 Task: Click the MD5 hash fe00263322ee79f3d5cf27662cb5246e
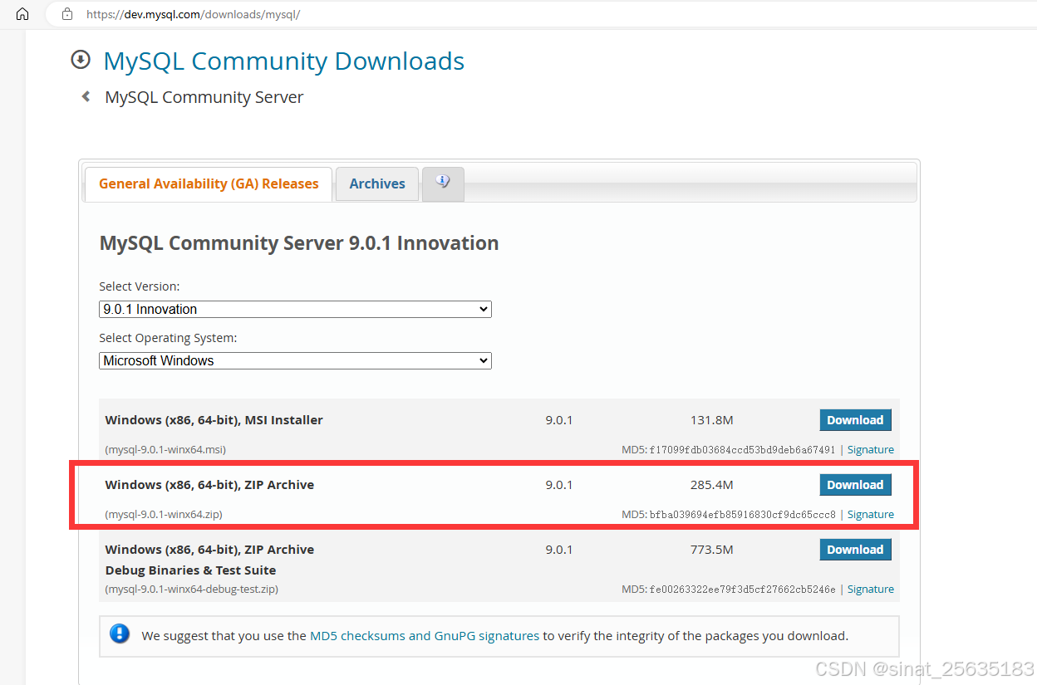click(743, 589)
